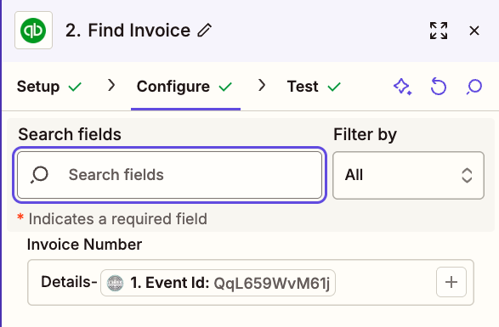The image size is (499, 327).
Task: Click the Search fields input box
Action: (170, 175)
